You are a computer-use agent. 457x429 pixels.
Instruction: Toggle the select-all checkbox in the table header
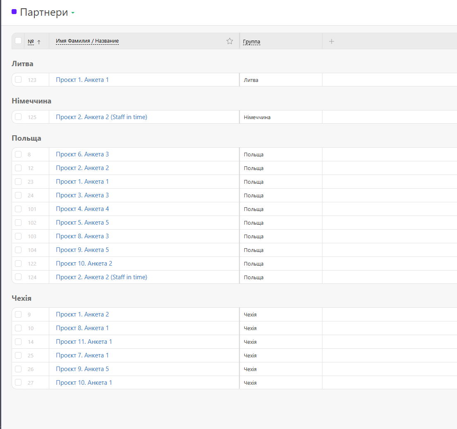click(18, 41)
